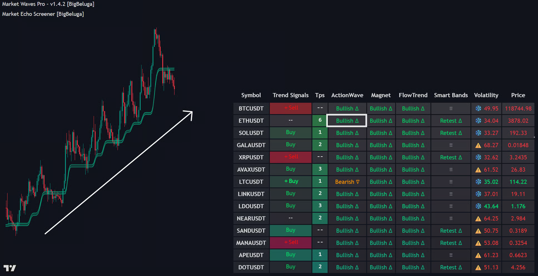Screen dimensions: 538x276
Task: Click the Bearish ActionWave cell for LTCUSDT
Action: click(347, 182)
